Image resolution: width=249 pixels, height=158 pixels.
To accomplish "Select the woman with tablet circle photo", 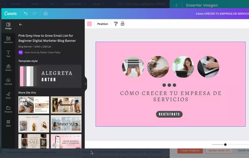I will [x=183, y=67].
